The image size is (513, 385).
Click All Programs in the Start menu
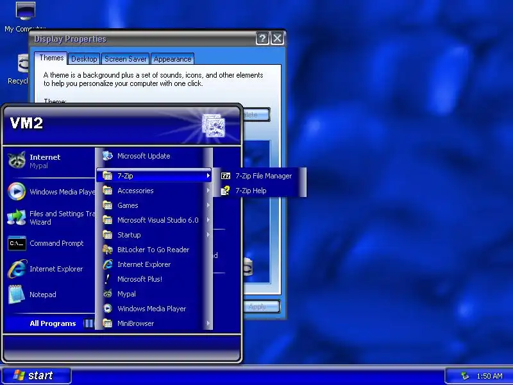[50, 323]
